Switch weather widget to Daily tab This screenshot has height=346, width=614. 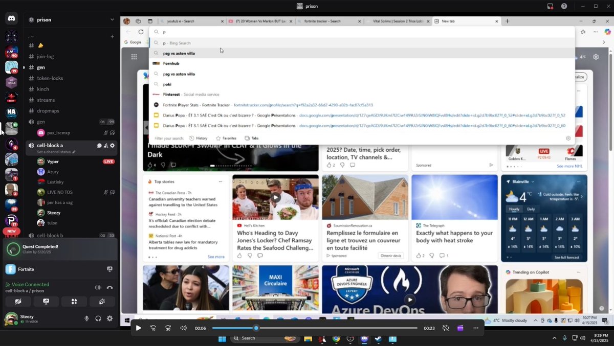point(531,209)
